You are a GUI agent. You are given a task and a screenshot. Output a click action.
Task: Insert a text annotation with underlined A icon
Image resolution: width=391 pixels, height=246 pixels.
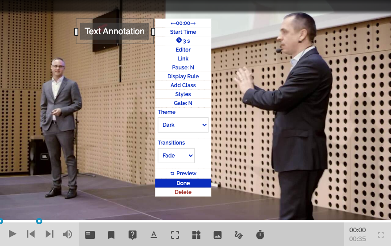[x=154, y=235]
